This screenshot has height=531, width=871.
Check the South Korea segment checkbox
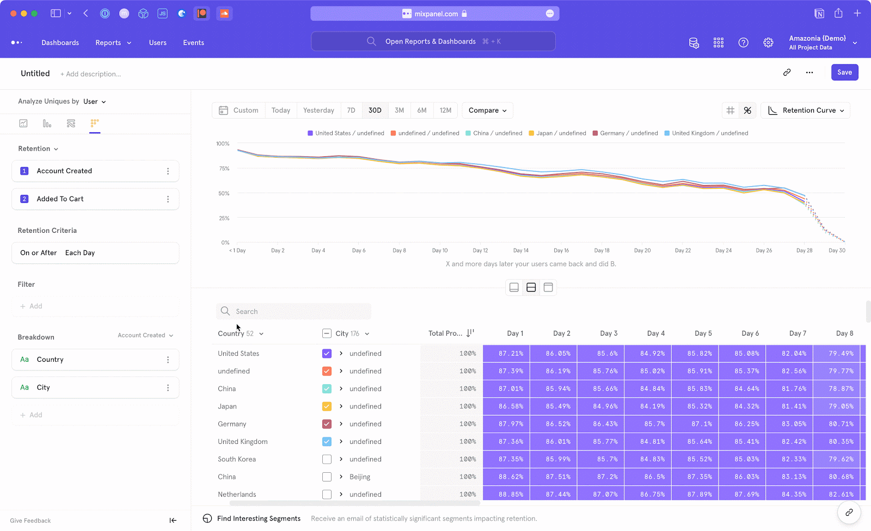327,459
